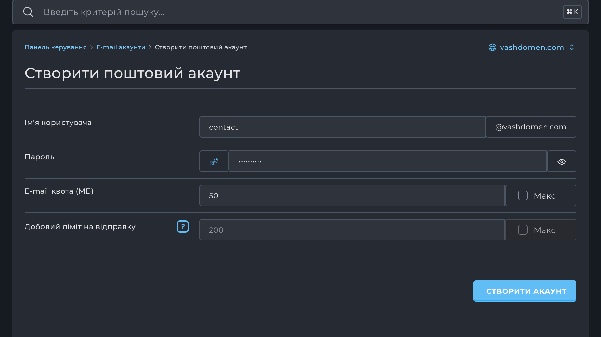The height and width of the screenshot is (337, 601).
Task: Click the Створити поштовий акаунт breadcrumb entry
Action: [x=201, y=47]
